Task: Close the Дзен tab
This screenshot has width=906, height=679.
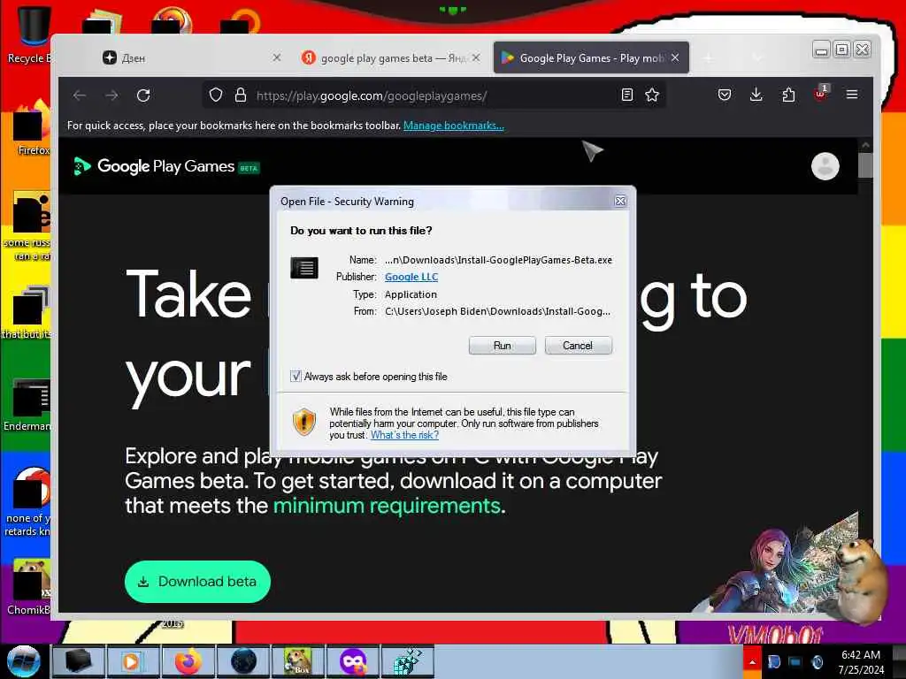Action: coord(277,57)
